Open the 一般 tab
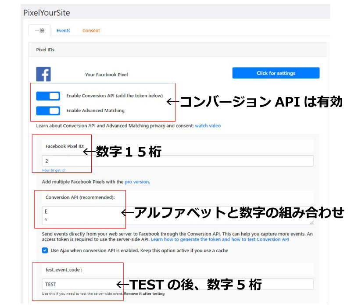 (39, 30)
